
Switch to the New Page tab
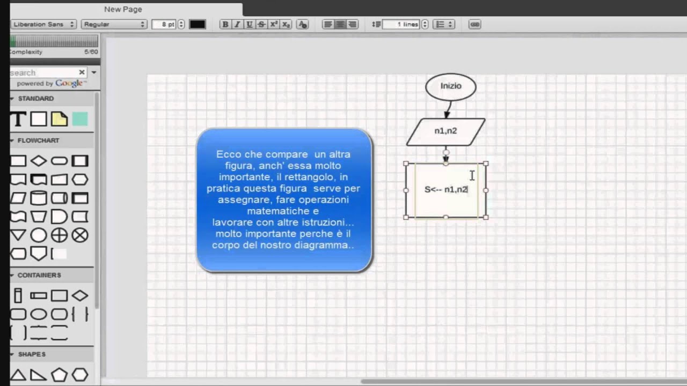coord(123,9)
